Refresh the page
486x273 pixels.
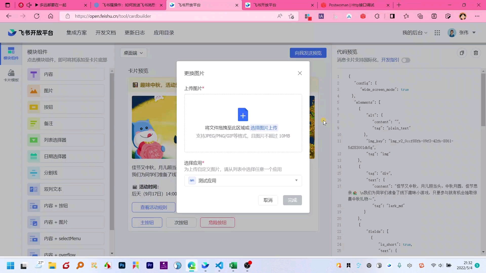[x=37, y=16]
